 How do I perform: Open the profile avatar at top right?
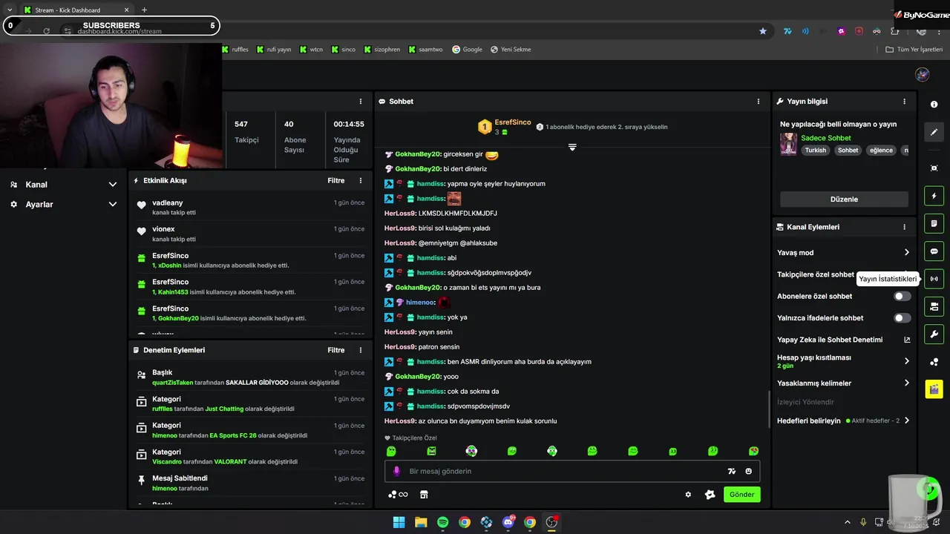click(x=923, y=74)
